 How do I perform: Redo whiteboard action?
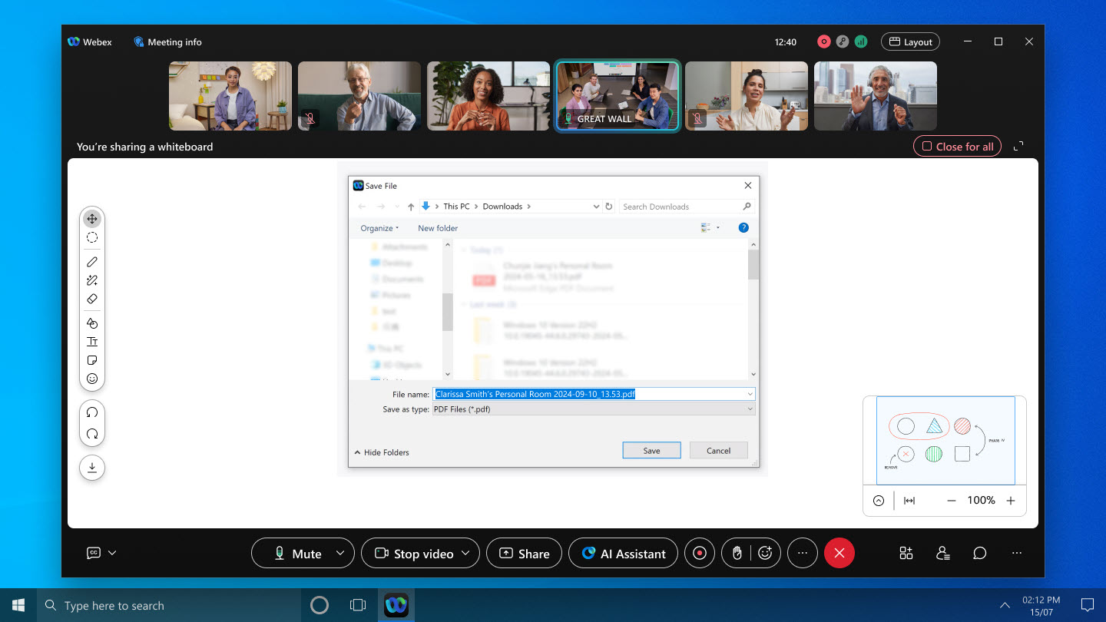pyautogui.click(x=92, y=434)
